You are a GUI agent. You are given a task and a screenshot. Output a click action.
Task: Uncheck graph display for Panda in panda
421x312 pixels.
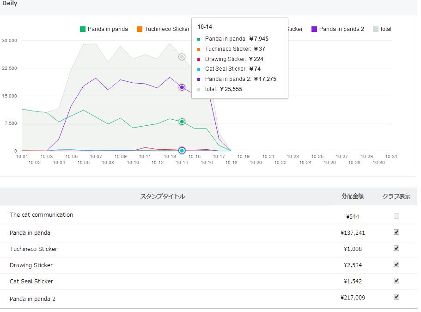397,232
